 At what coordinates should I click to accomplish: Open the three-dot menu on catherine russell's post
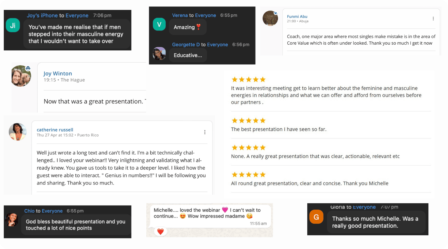pyautogui.click(x=205, y=132)
